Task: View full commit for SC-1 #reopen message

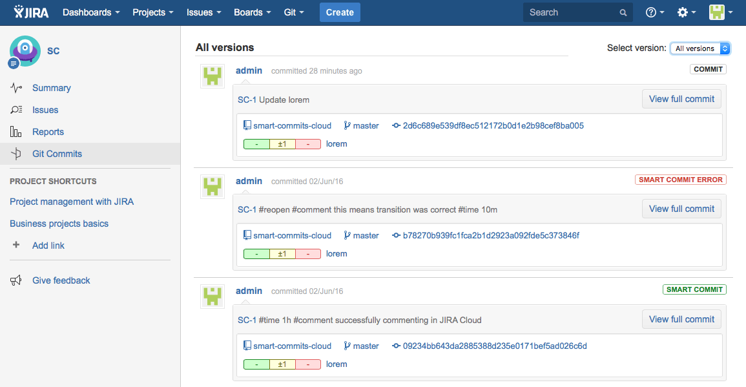Action: 681,209
